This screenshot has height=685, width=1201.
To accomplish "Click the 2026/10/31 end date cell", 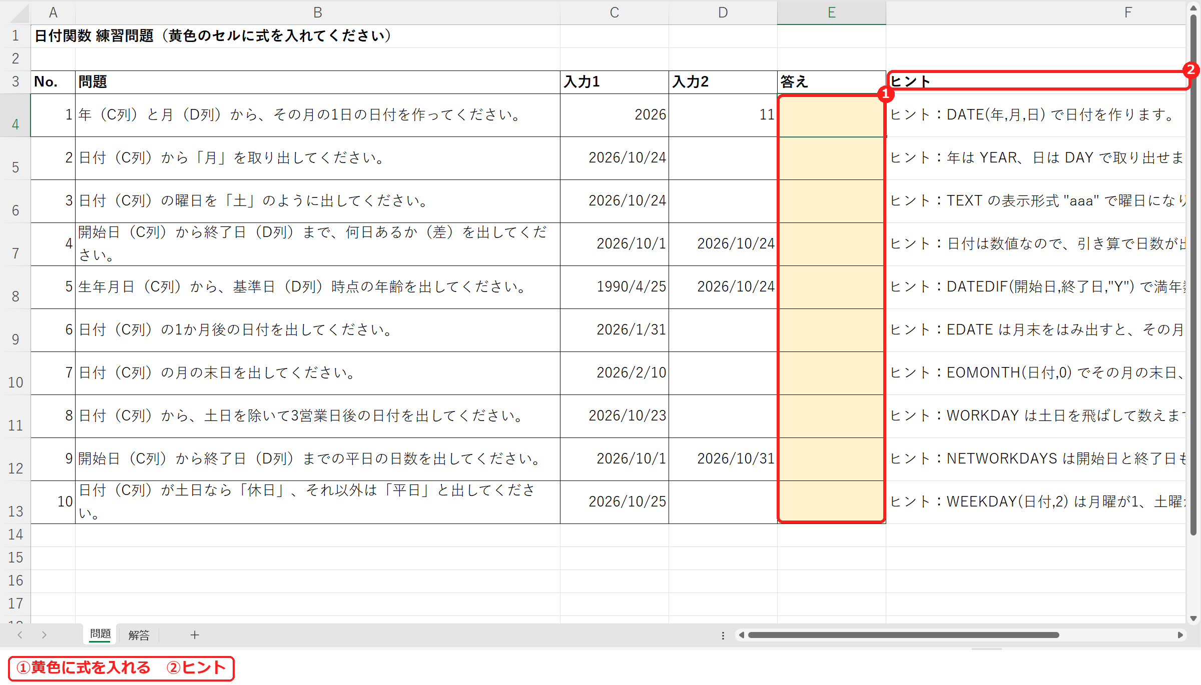I will pos(723,459).
